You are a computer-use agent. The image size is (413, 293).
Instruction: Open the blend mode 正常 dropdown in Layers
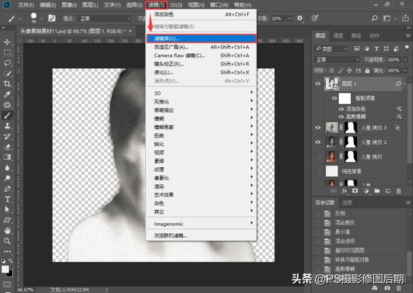tap(337, 60)
